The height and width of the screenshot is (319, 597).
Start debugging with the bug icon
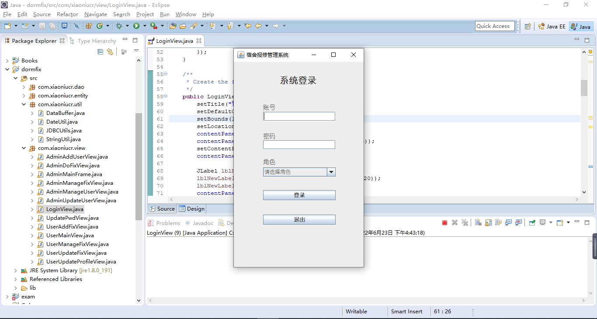coord(119,26)
